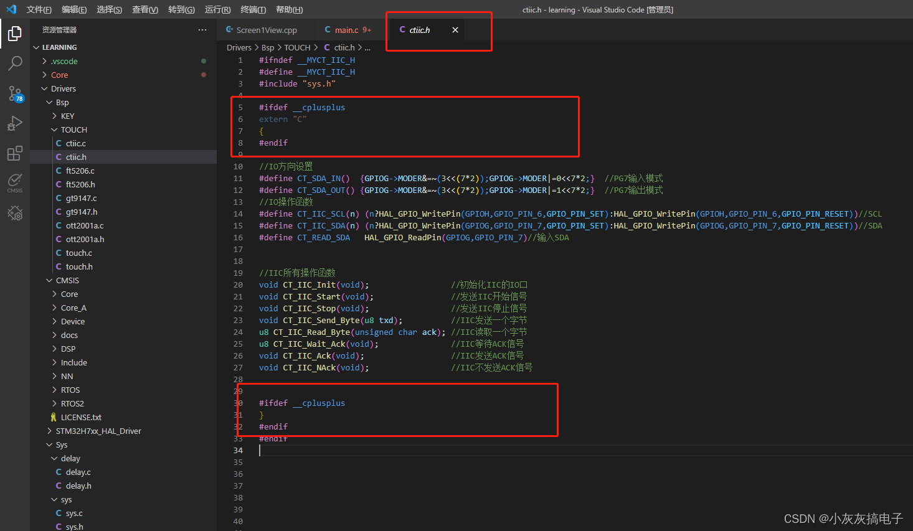Open explorer panel more actions ellipsis
Image resolution: width=913 pixels, height=531 pixels.
pyautogui.click(x=202, y=30)
